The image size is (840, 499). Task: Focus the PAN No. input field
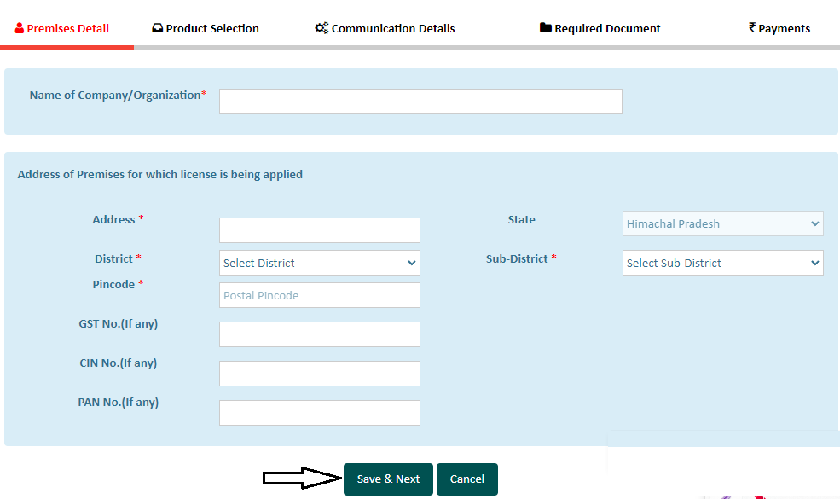[319, 413]
